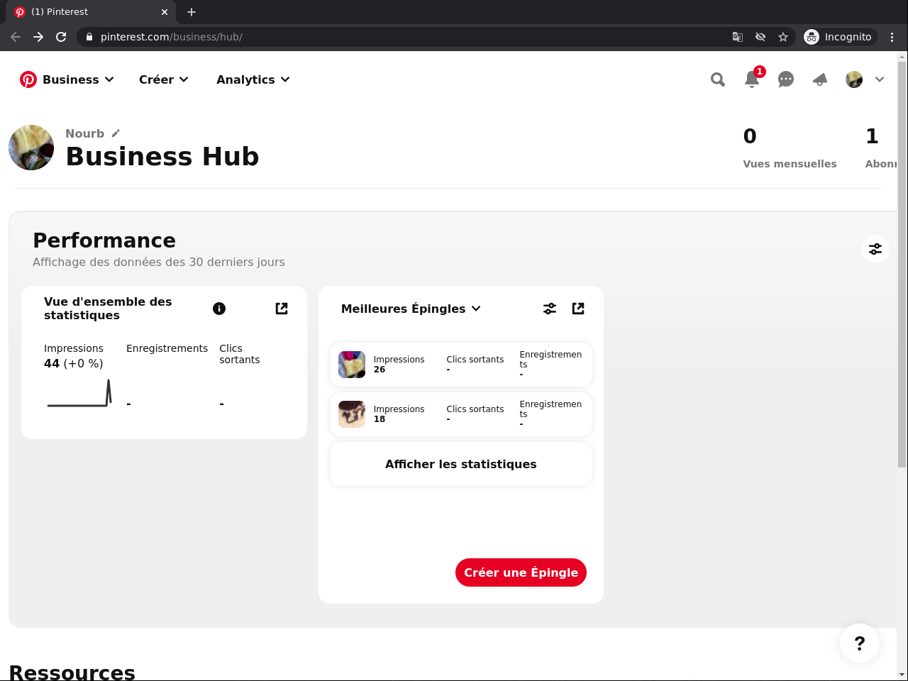Screen dimensions: 908x681
Task: Open pin thumbnail with 18 impressions
Action: click(352, 414)
